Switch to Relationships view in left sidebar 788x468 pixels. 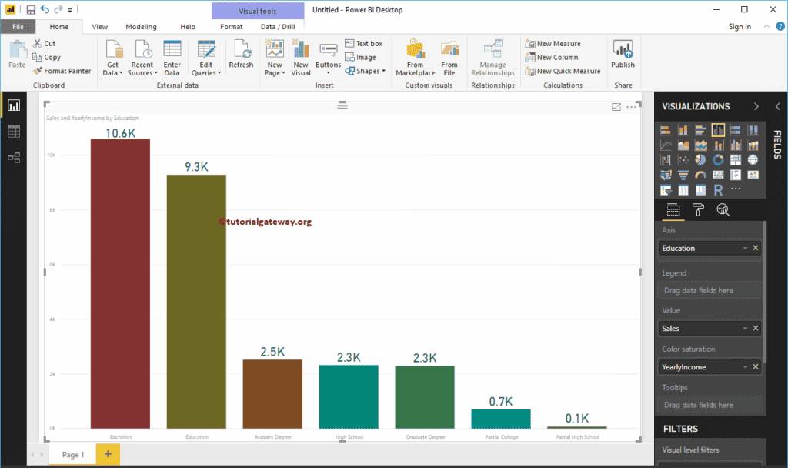pyautogui.click(x=14, y=157)
